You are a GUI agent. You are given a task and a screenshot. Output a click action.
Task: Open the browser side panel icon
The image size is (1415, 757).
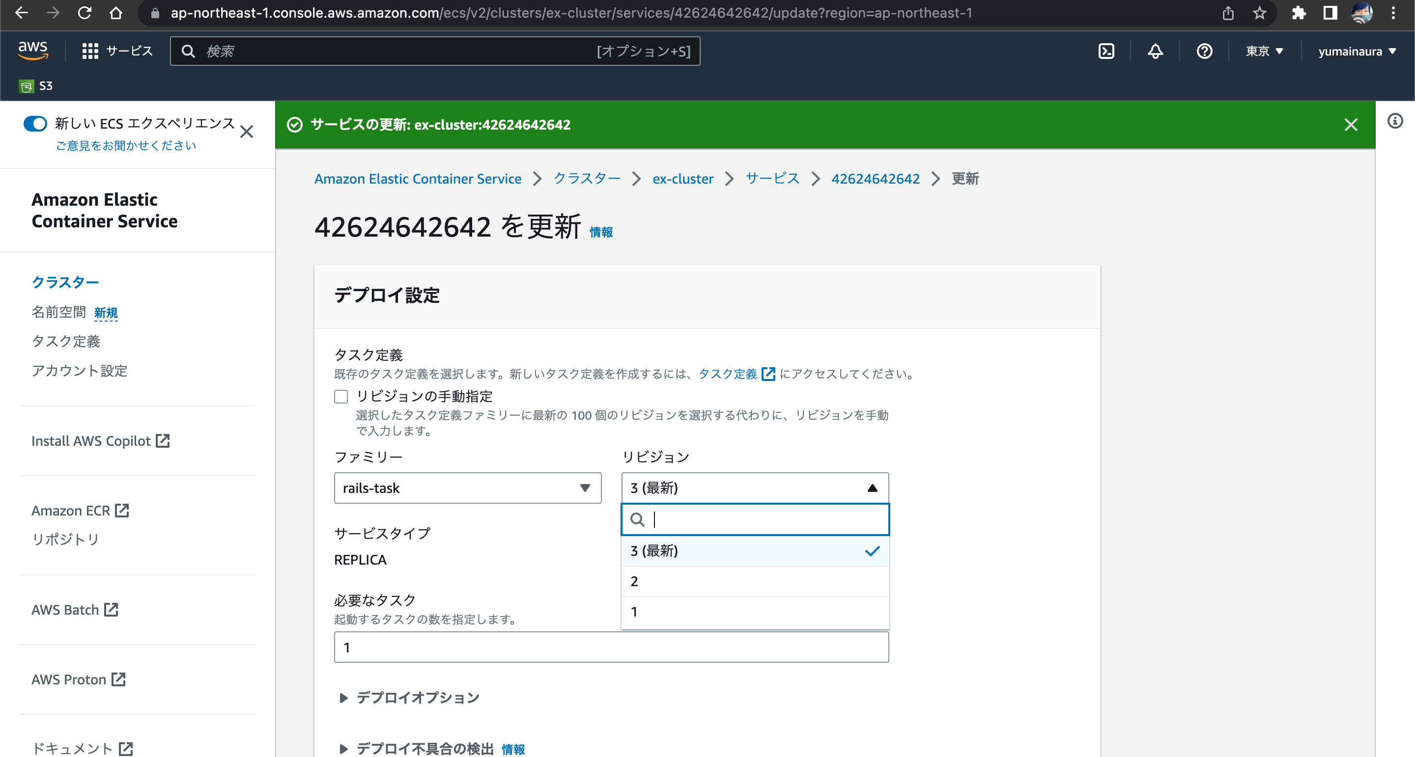click(x=1330, y=13)
